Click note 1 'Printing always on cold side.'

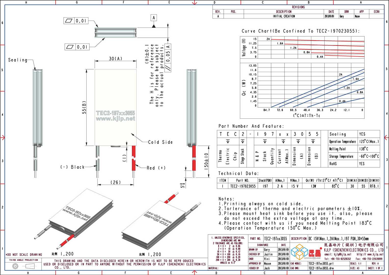[x=261, y=204]
